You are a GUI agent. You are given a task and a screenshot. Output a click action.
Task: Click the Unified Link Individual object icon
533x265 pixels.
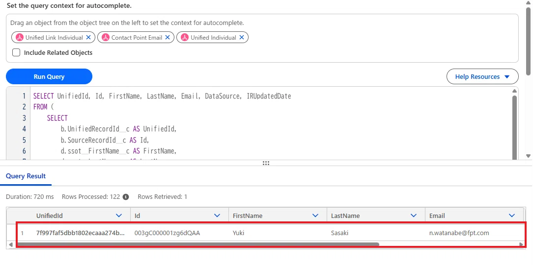[19, 38]
